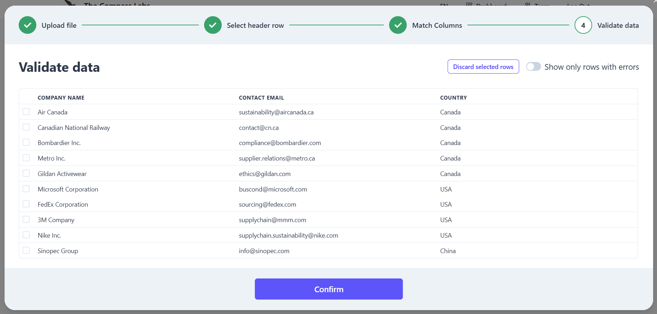This screenshot has width=657, height=314.
Task: Click Discard selected rows button
Action: [x=483, y=67]
